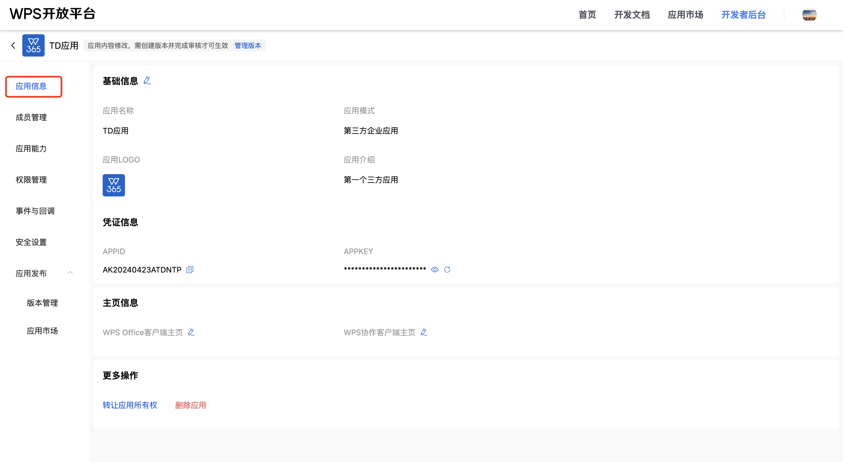
Task: Open 开发文档 in the top navigation
Action: point(632,15)
